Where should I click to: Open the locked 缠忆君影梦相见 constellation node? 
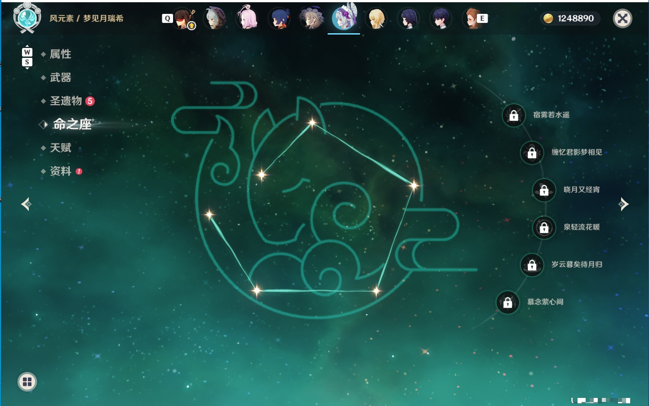(532, 153)
